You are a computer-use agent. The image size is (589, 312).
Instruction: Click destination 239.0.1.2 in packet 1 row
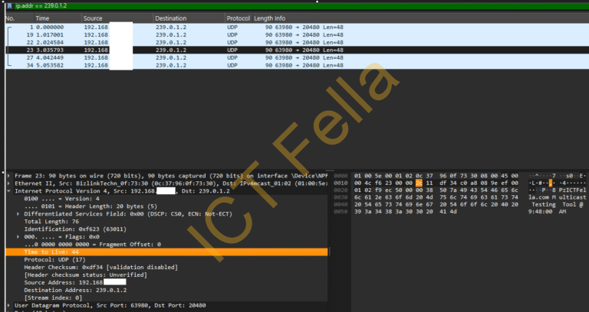[171, 27]
